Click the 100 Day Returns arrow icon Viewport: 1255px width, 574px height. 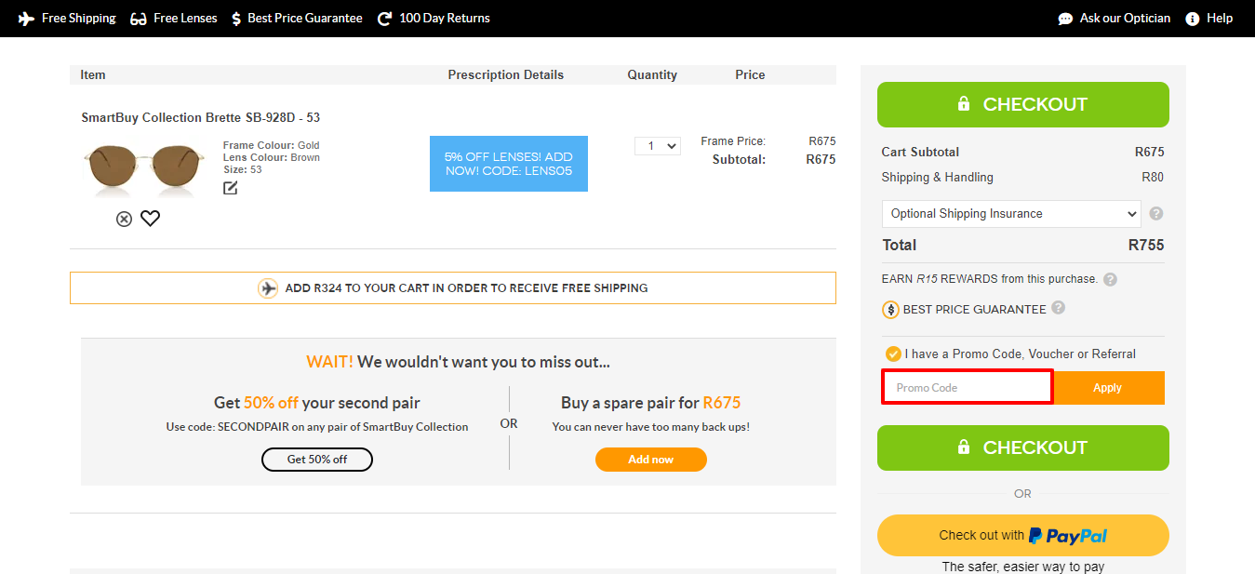[x=384, y=19]
